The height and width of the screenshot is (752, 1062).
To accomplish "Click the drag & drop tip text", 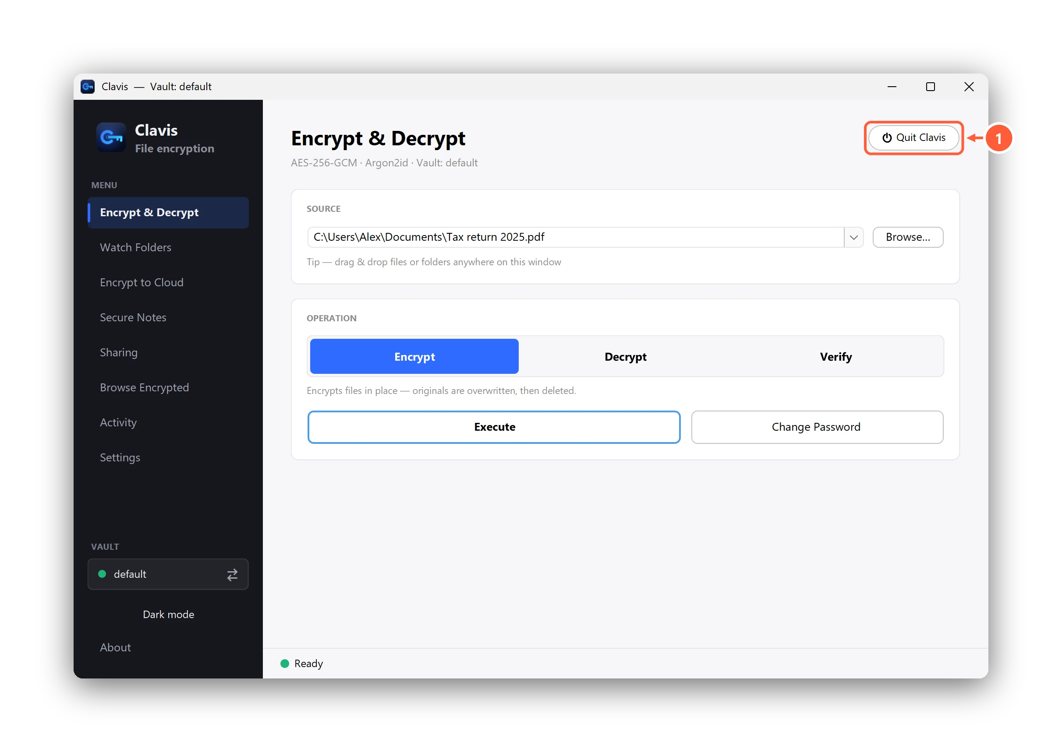I will coord(433,262).
